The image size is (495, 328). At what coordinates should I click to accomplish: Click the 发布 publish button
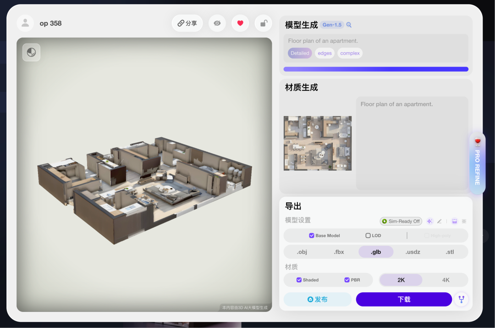click(318, 299)
